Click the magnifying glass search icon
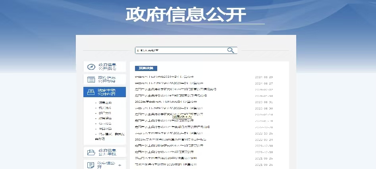The width and height of the screenshot is (376, 169). [x=231, y=50]
